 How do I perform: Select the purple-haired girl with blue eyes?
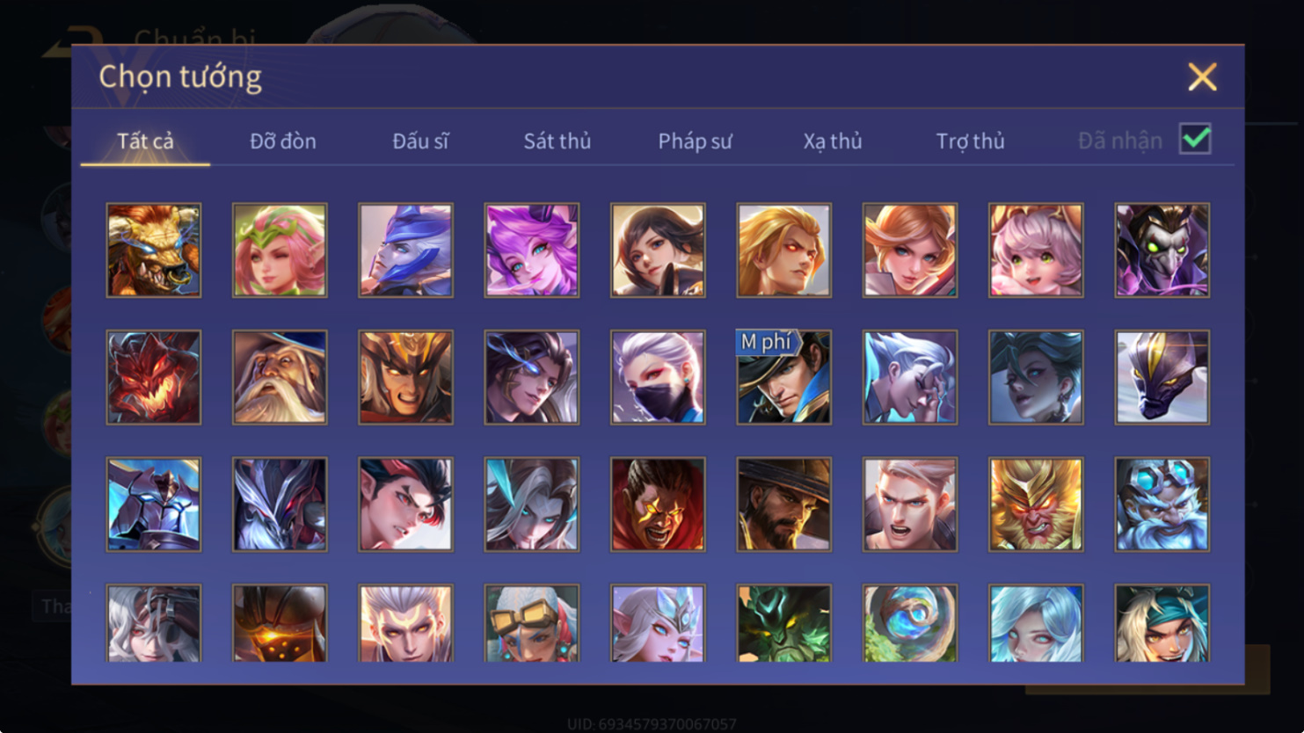click(532, 250)
